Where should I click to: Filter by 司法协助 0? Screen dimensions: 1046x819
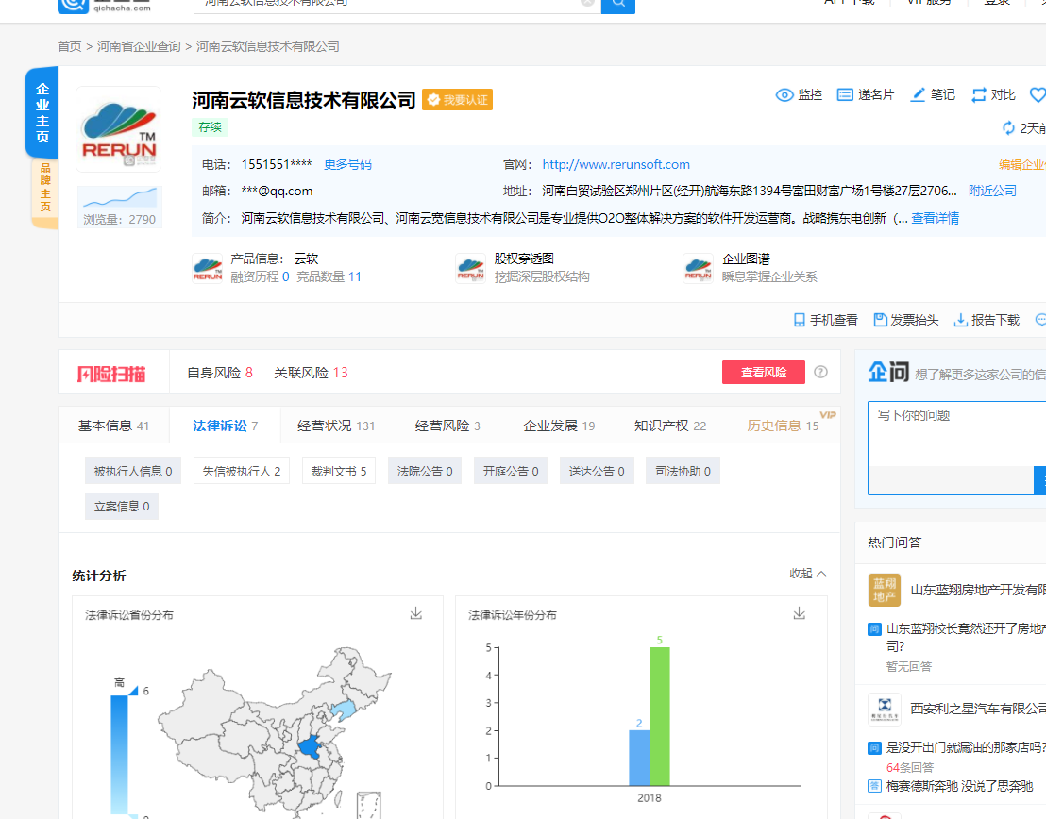pyautogui.click(x=683, y=472)
